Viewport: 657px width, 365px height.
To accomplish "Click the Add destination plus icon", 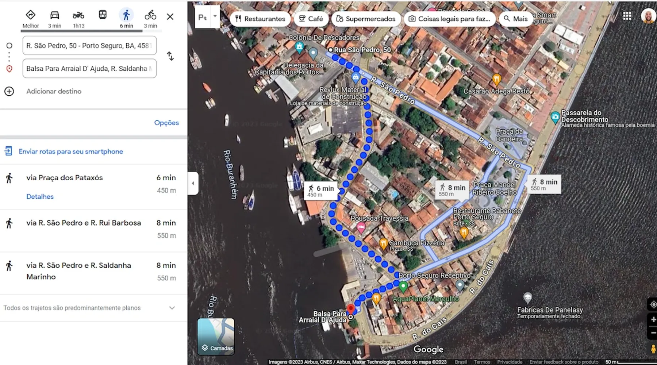I will [9, 91].
